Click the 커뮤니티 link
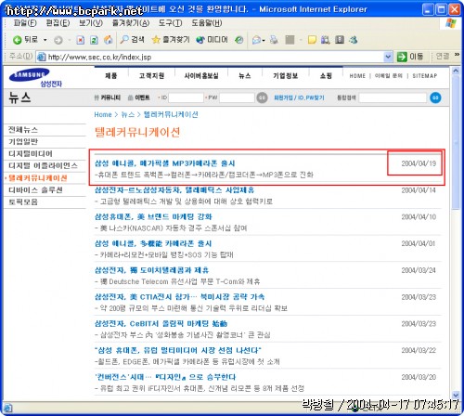Screen dimensions: 464x416 coord(108,97)
